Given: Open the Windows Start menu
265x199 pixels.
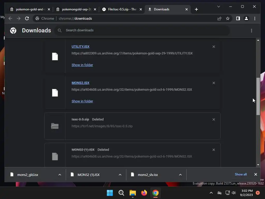Looking at the screenshot, I should (x=110, y=193).
